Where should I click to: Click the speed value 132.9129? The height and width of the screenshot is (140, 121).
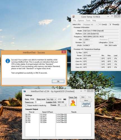click(x=43, y=118)
